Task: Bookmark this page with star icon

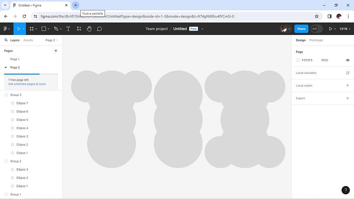Action: pos(317,16)
